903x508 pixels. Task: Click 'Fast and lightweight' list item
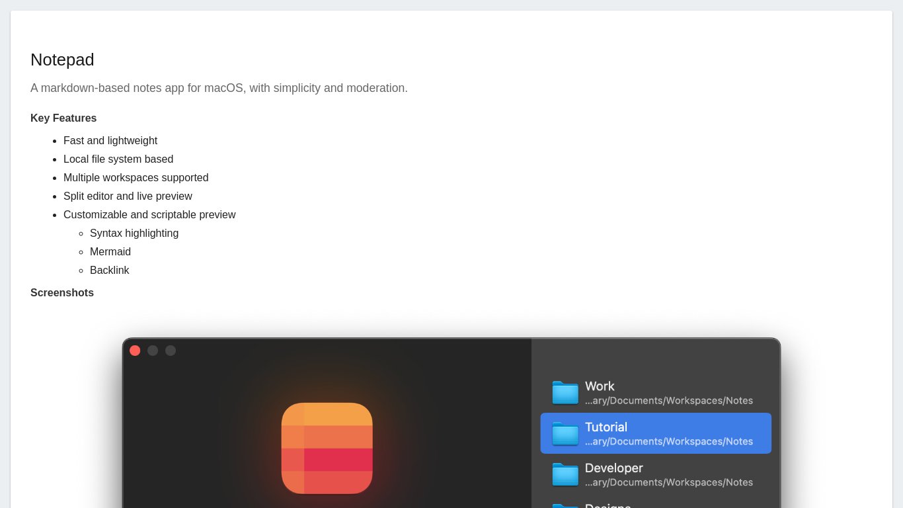pos(110,141)
